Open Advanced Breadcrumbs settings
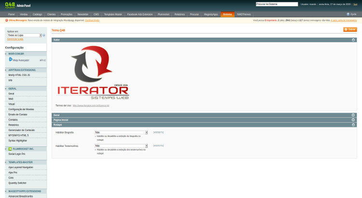Screen dimensions: 362x198 [21, 196]
